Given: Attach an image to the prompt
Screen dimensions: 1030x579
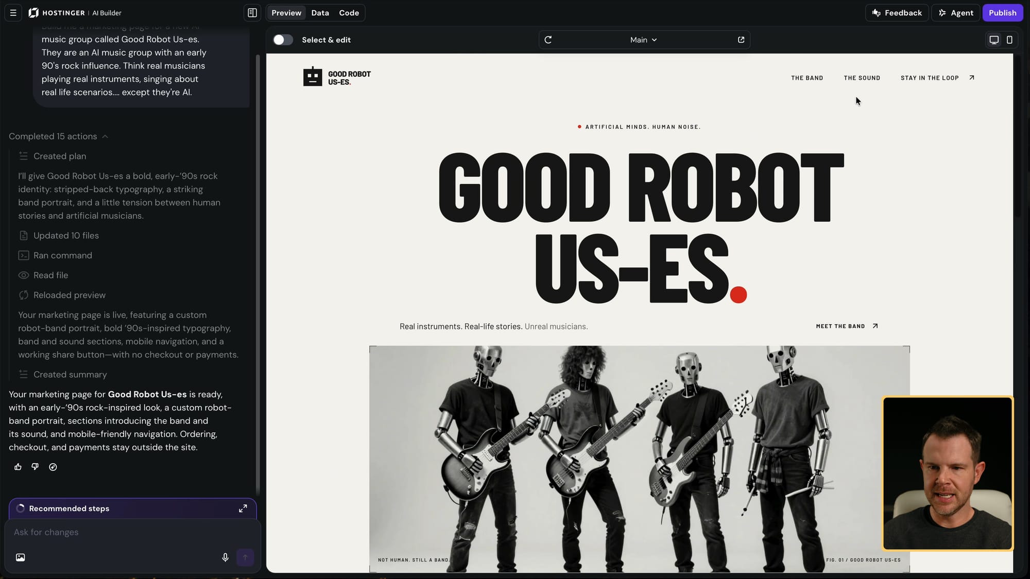Looking at the screenshot, I should click(x=21, y=557).
